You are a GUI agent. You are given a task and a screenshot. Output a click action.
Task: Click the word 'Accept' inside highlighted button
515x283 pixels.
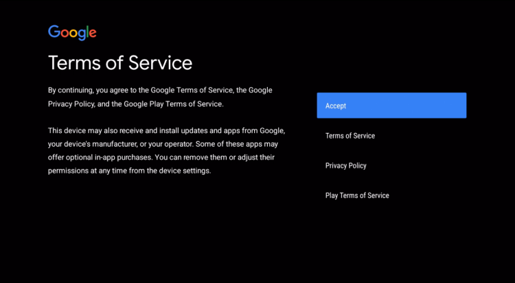click(336, 106)
